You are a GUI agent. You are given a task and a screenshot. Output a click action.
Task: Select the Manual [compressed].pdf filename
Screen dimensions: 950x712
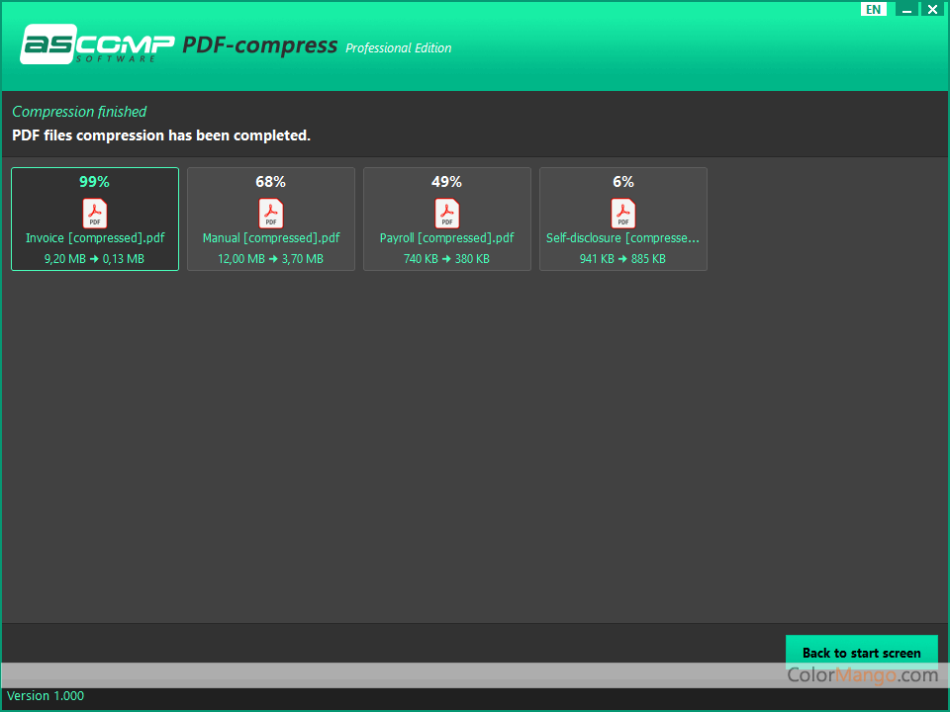[x=271, y=238]
